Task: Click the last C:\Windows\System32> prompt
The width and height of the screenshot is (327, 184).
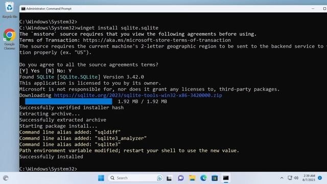Action: pos(48,169)
